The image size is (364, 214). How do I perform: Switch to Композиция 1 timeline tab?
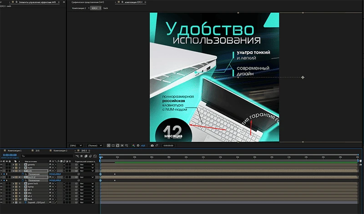click(x=15, y=151)
